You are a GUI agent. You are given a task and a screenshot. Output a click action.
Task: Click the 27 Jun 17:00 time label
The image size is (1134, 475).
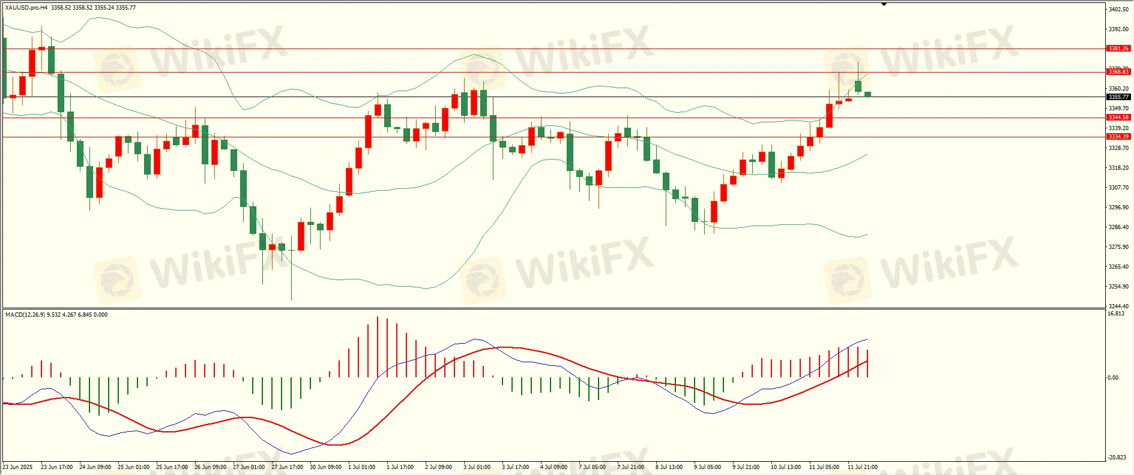[287, 467]
